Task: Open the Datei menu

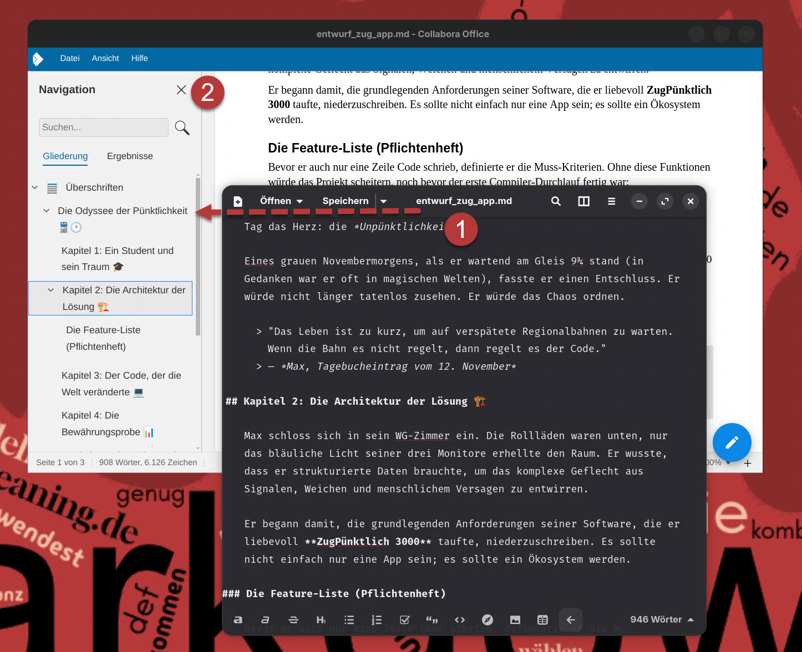Action: 70,58
